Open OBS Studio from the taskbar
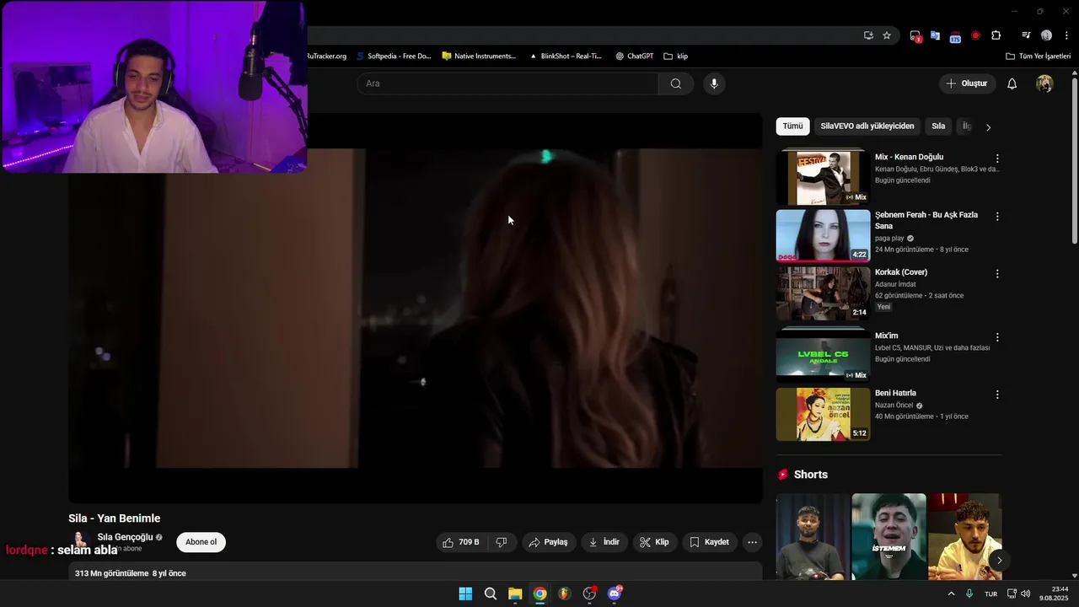 click(x=589, y=594)
